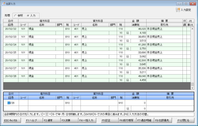Click ESC:キャンセル button
Screen dimensions: 198x126
(x=12, y=120)
